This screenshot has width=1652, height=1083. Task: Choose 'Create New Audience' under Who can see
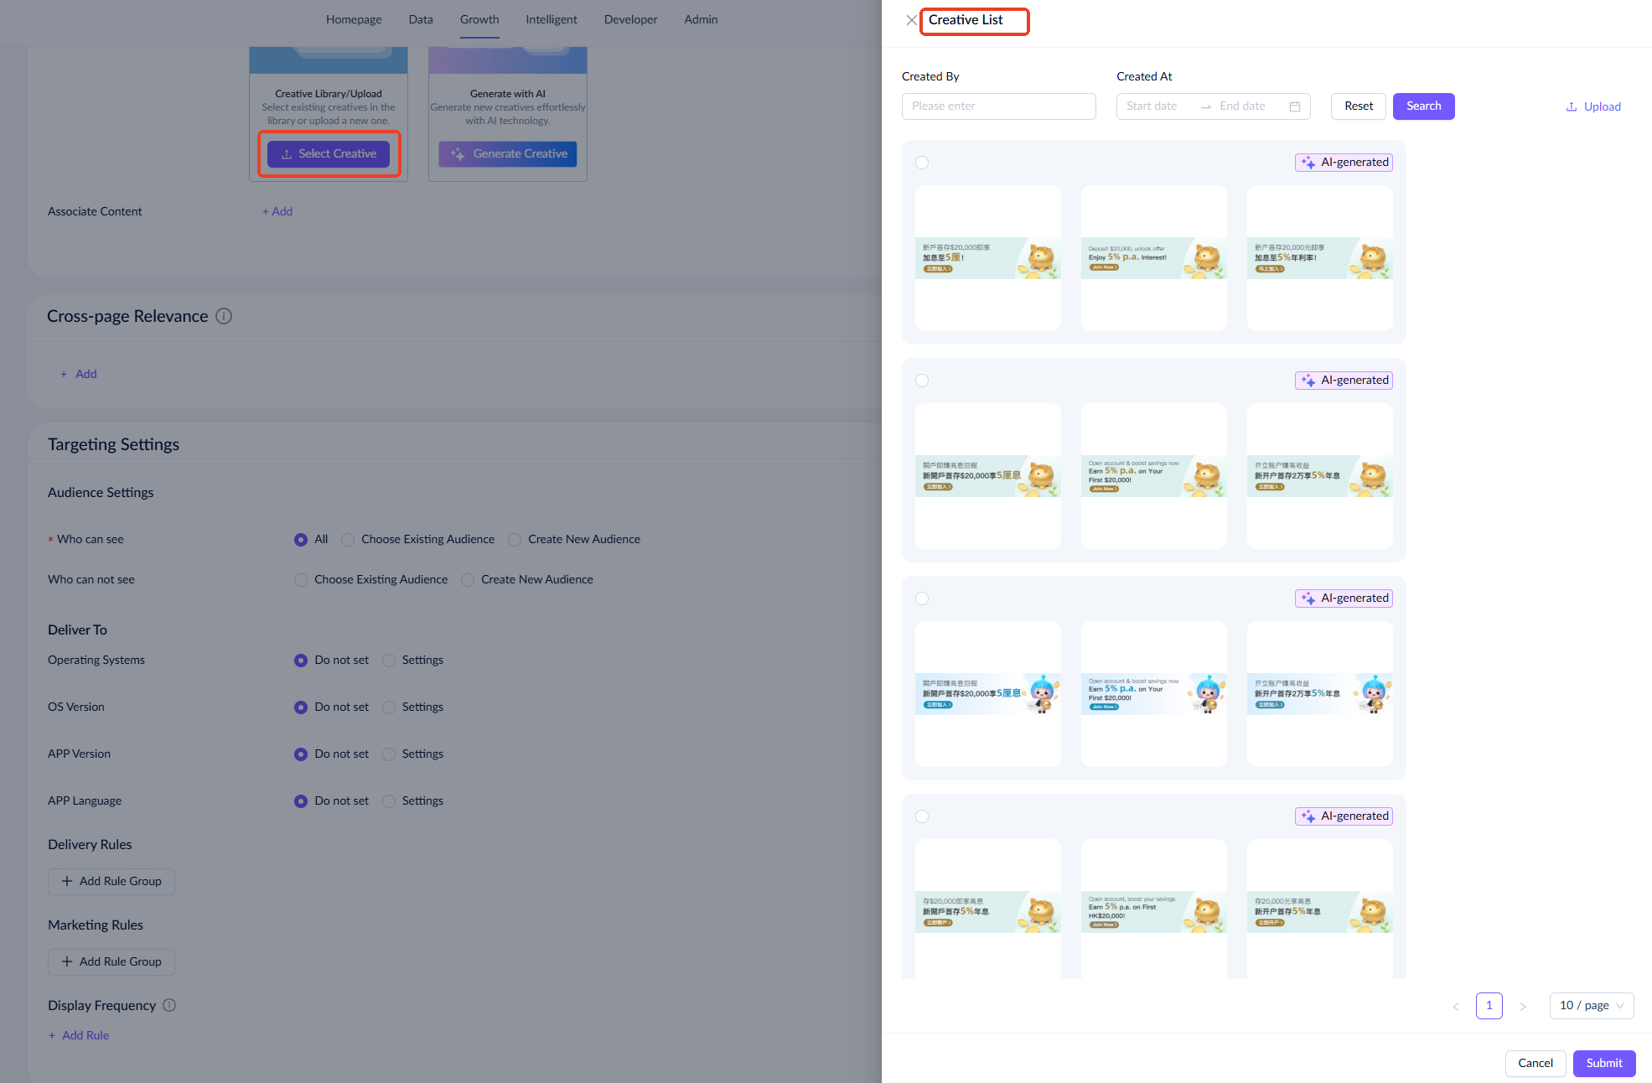pos(515,540)
